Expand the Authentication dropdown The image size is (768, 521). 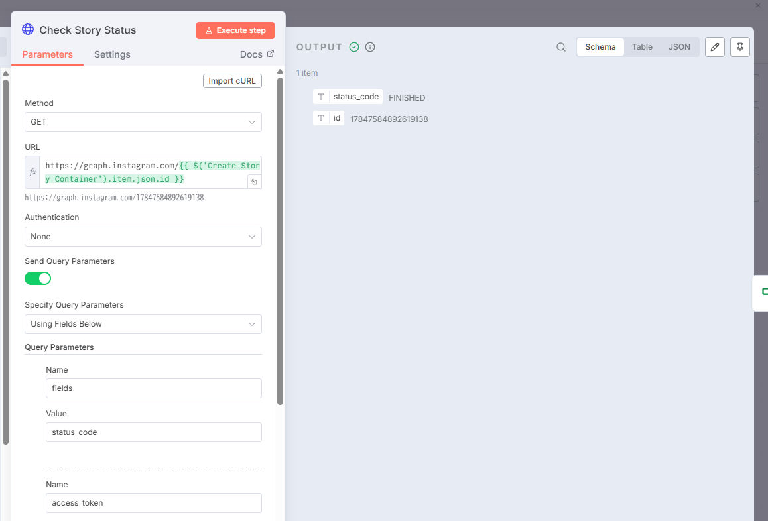143,237
